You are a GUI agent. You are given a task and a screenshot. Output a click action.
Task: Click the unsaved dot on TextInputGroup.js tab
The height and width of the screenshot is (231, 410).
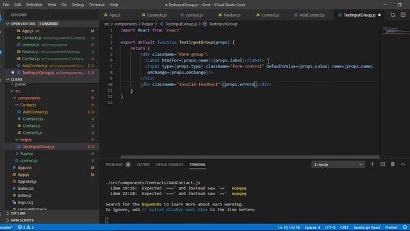[x=379, y=15]
